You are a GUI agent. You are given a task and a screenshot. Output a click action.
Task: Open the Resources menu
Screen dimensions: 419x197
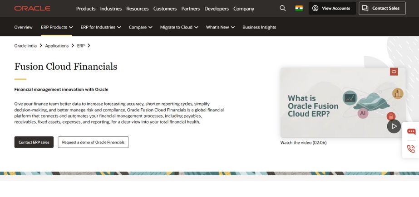(x=138, y=9)
